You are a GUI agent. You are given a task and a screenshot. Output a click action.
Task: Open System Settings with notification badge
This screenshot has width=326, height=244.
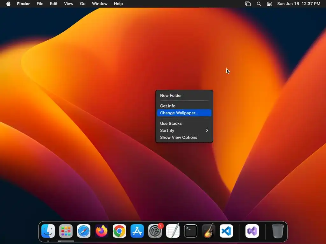(155, 231)
